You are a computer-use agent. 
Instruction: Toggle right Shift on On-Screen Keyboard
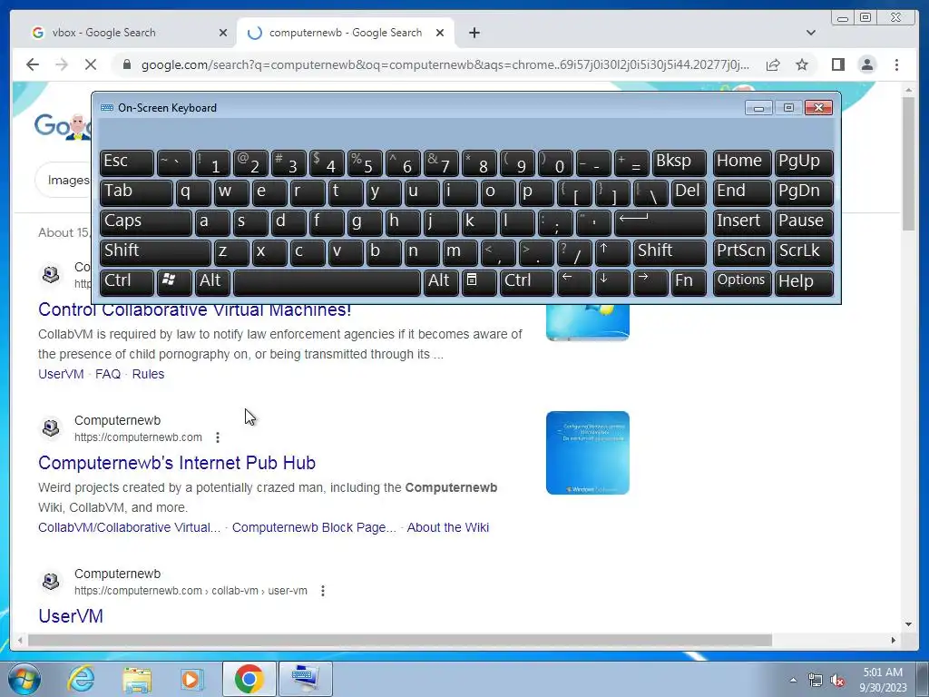coord(670,252)
